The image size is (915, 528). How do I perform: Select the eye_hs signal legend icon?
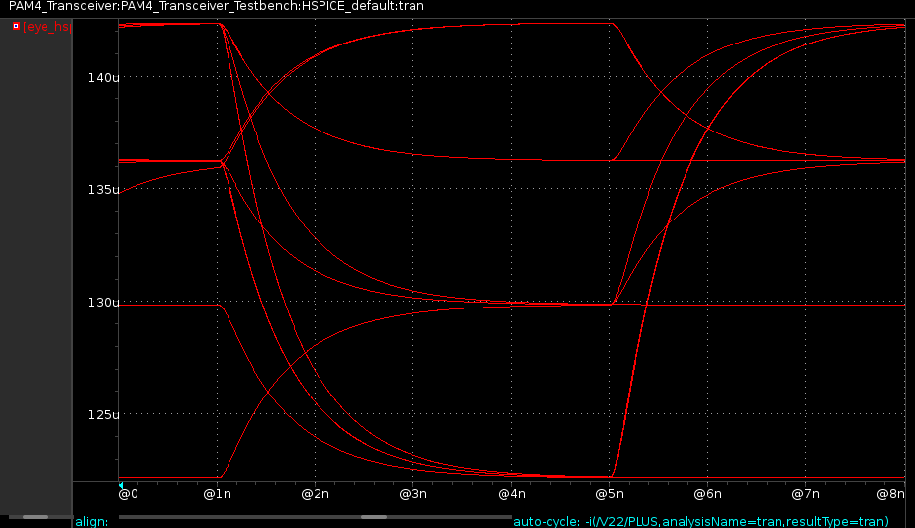[x=17, y=26]
